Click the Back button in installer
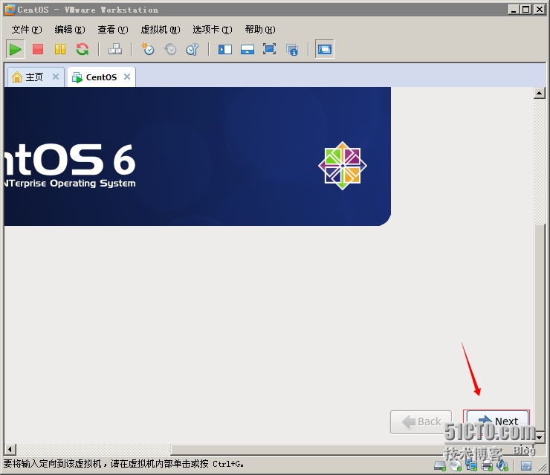 [421, 422]
